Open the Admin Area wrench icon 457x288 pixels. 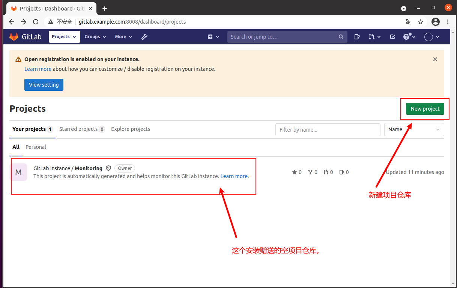(x=144, y=37)
